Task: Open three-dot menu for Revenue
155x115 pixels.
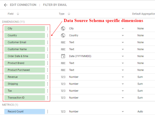Action: [x=48, y=77]
